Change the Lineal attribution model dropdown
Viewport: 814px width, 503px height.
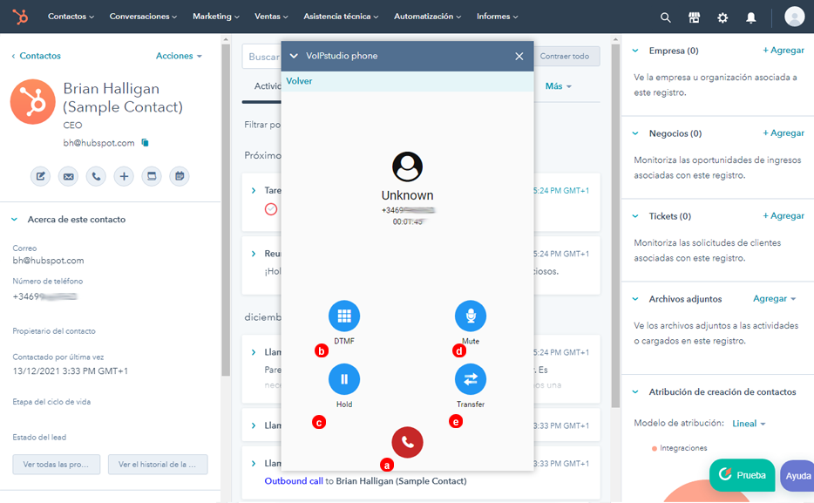coord(749,424)
